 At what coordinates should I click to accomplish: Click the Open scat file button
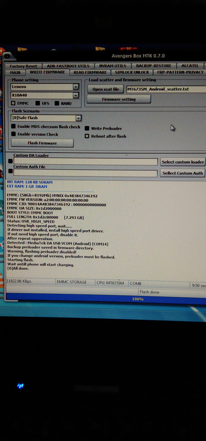pos(105,89)
